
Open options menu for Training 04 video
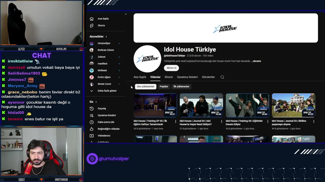[x=268, y=121]
